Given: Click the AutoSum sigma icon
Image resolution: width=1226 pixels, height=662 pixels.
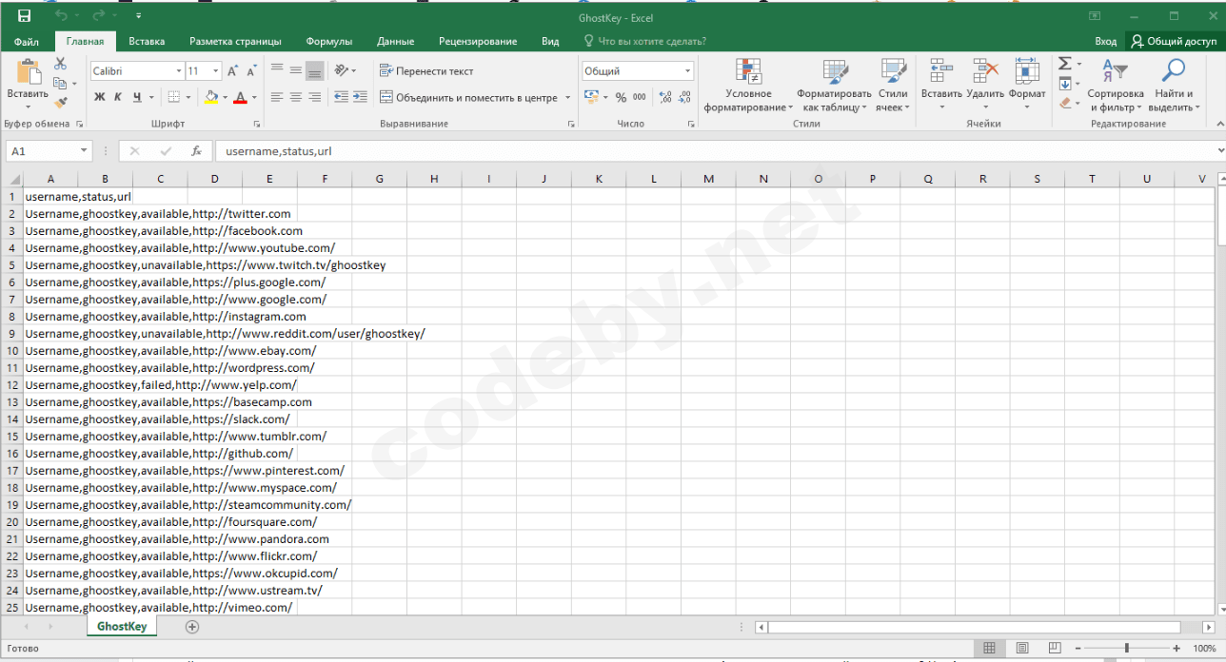Looking at the screenshot, I should tap(1065, 64).
